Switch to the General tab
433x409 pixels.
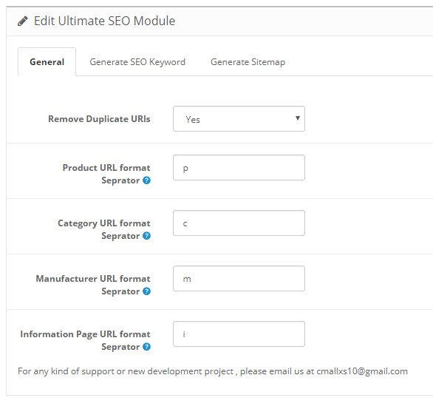point(47,62)
